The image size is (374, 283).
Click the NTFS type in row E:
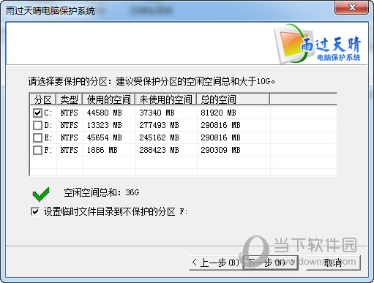[x=70, y=137]
